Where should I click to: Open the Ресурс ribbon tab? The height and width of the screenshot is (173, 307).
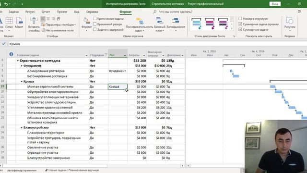point(30,12)
